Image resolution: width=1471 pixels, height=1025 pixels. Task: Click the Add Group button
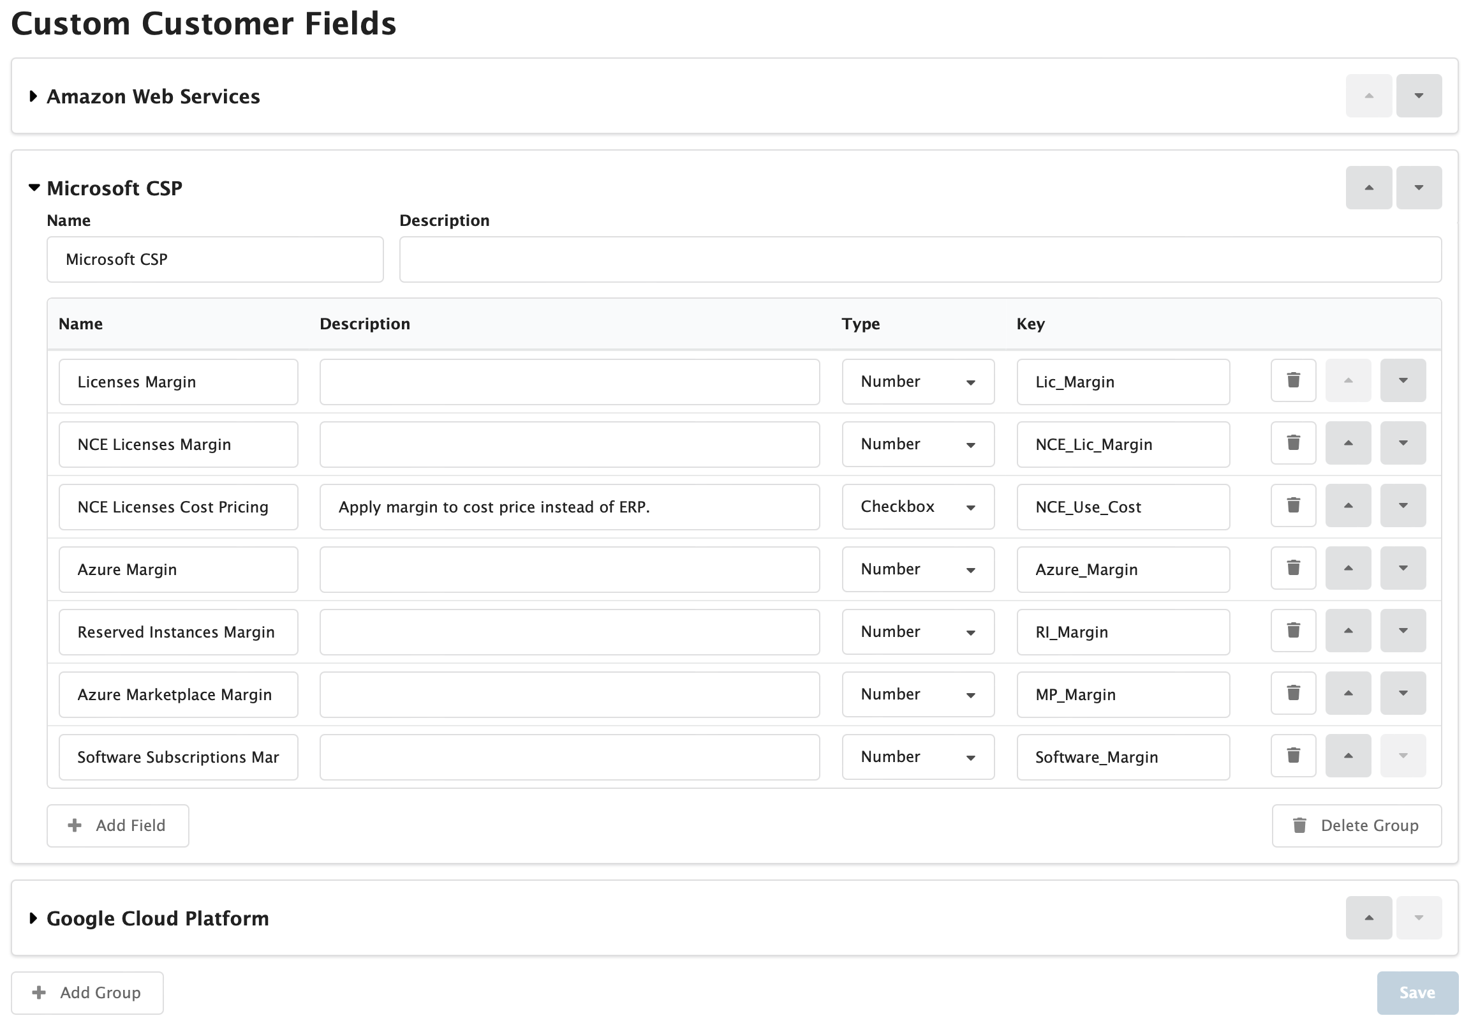(x=87, y=992)
